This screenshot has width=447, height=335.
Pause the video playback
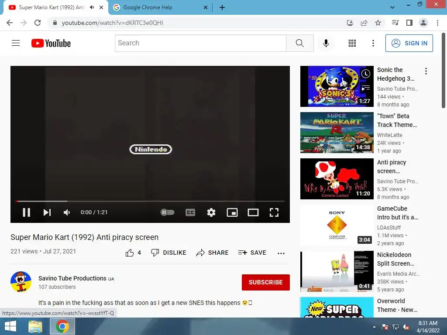(26, 212)
